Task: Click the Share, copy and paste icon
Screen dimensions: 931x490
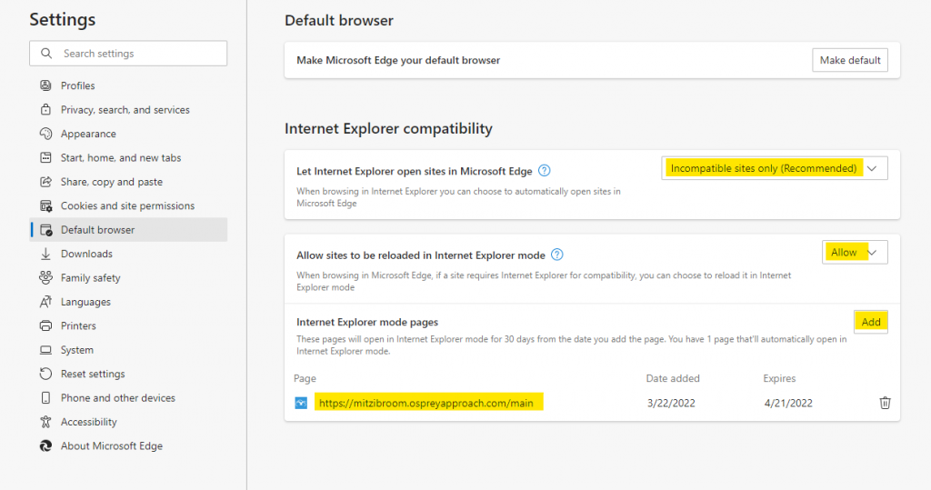Action: (x=45, y=182)
